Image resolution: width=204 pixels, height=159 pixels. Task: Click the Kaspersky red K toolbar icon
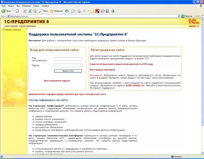(x=97, y=11)
